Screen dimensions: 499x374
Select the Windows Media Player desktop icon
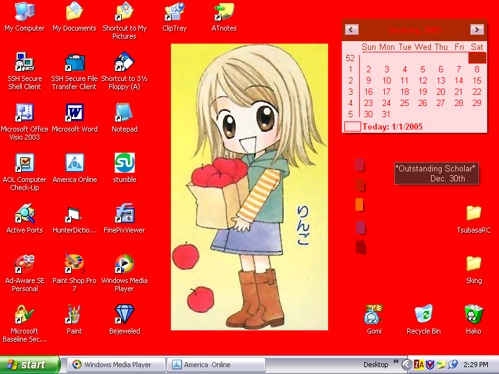pyautogui.click(x=124, y=264)
